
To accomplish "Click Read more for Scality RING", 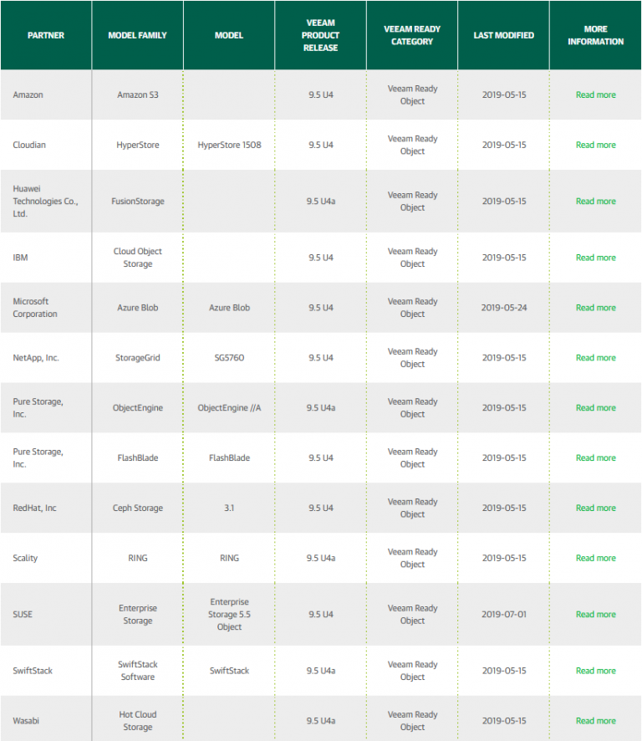I will pos(595,558).
